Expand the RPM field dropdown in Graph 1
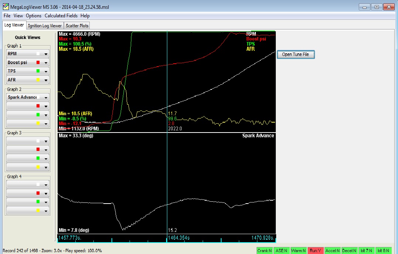The image size is (398, 254). (x=28, y=54)
